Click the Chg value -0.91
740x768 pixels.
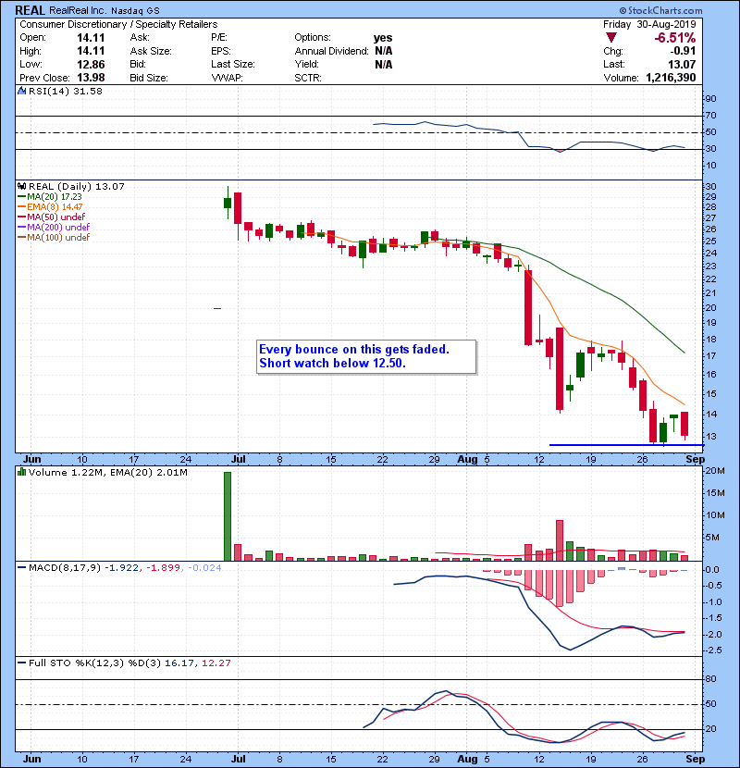point(683,51)
